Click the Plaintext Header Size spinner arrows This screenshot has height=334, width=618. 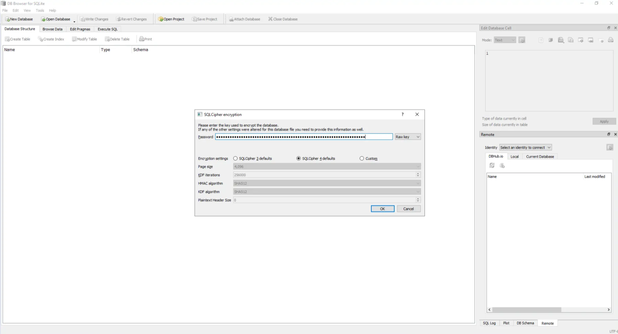(418, 200)
